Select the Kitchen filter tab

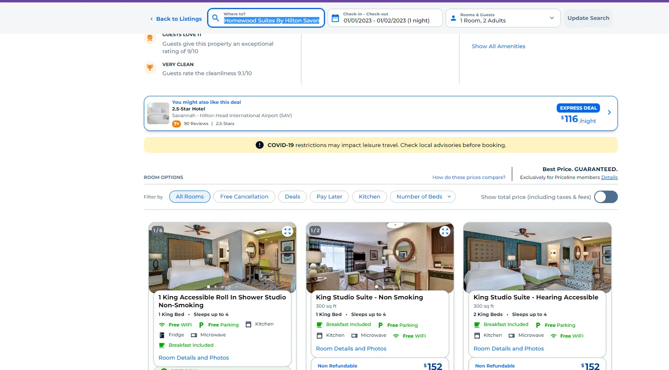(369, 197)
